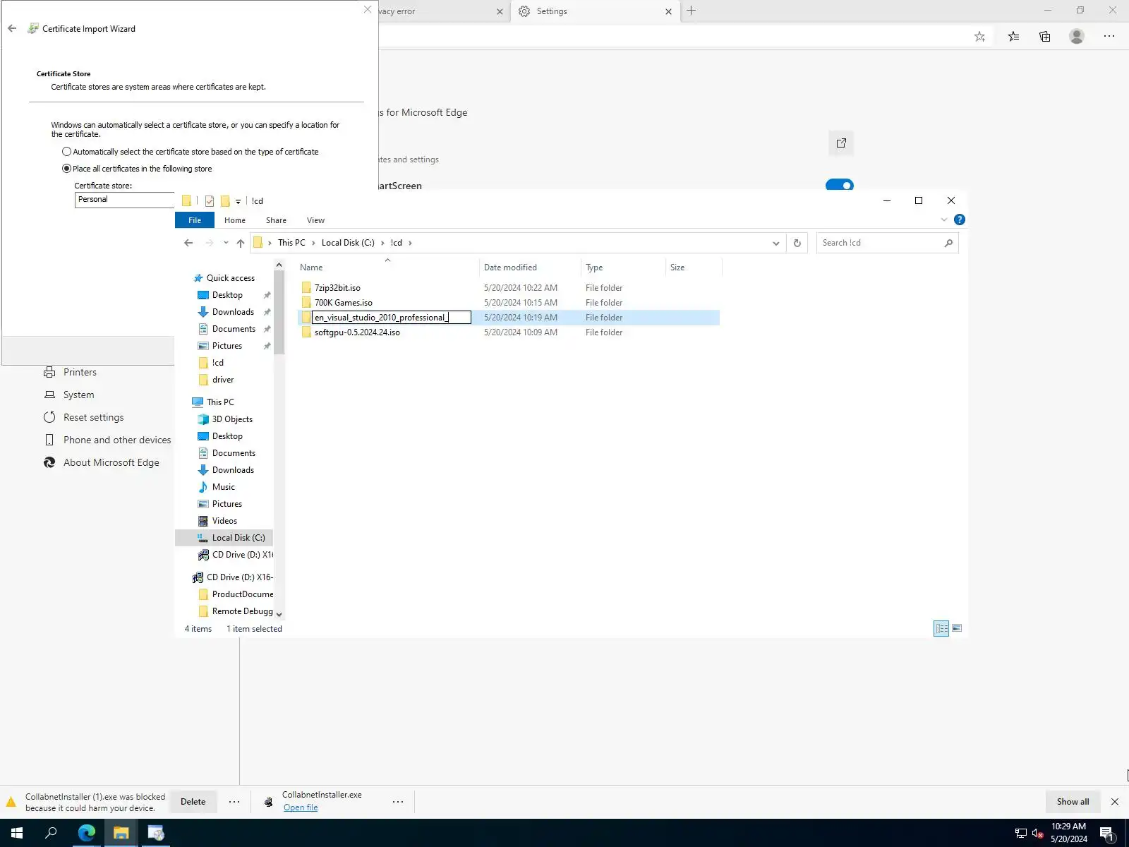The width and height of the screenshot is (1129, 847).
Task: Click the rename box for en_visual_studio_2010_professional
Action: pyautogui.click(x=392, y=318)
